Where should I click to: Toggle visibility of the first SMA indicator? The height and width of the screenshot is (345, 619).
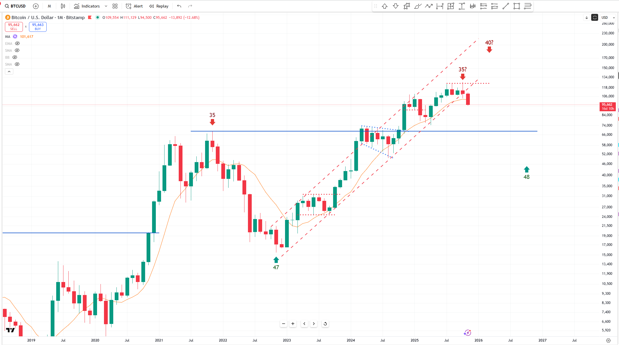(17, 50)
